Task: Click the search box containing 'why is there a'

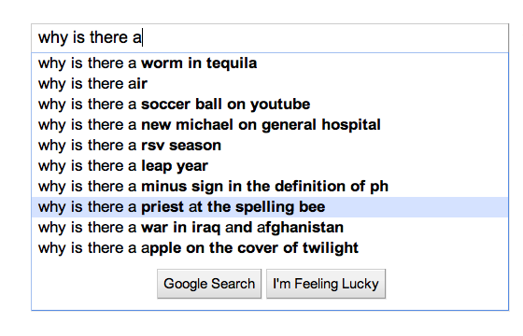Action: [270, 38]
